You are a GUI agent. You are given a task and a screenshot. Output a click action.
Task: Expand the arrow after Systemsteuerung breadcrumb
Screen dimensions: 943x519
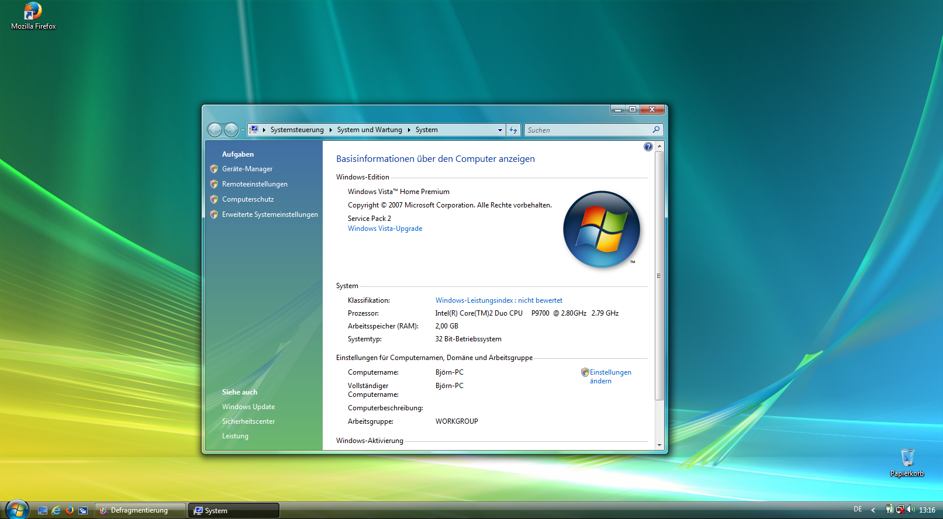click(330, 130)
